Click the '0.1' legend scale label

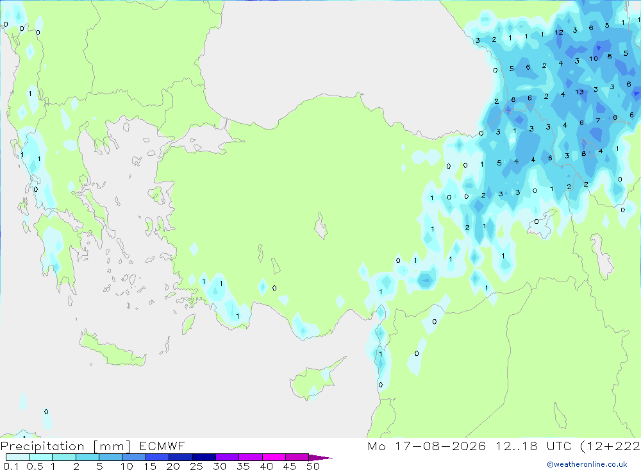point(11,466)
